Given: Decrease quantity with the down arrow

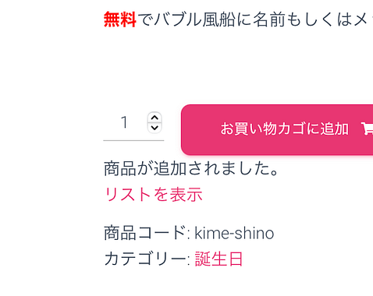Looking at the screenshot, I should (155, 128).
